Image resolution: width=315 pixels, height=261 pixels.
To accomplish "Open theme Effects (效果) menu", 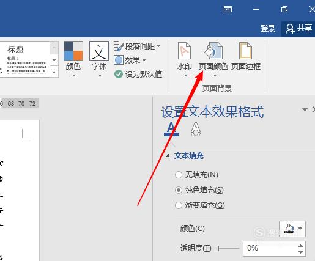I will (x=130, y=60).
